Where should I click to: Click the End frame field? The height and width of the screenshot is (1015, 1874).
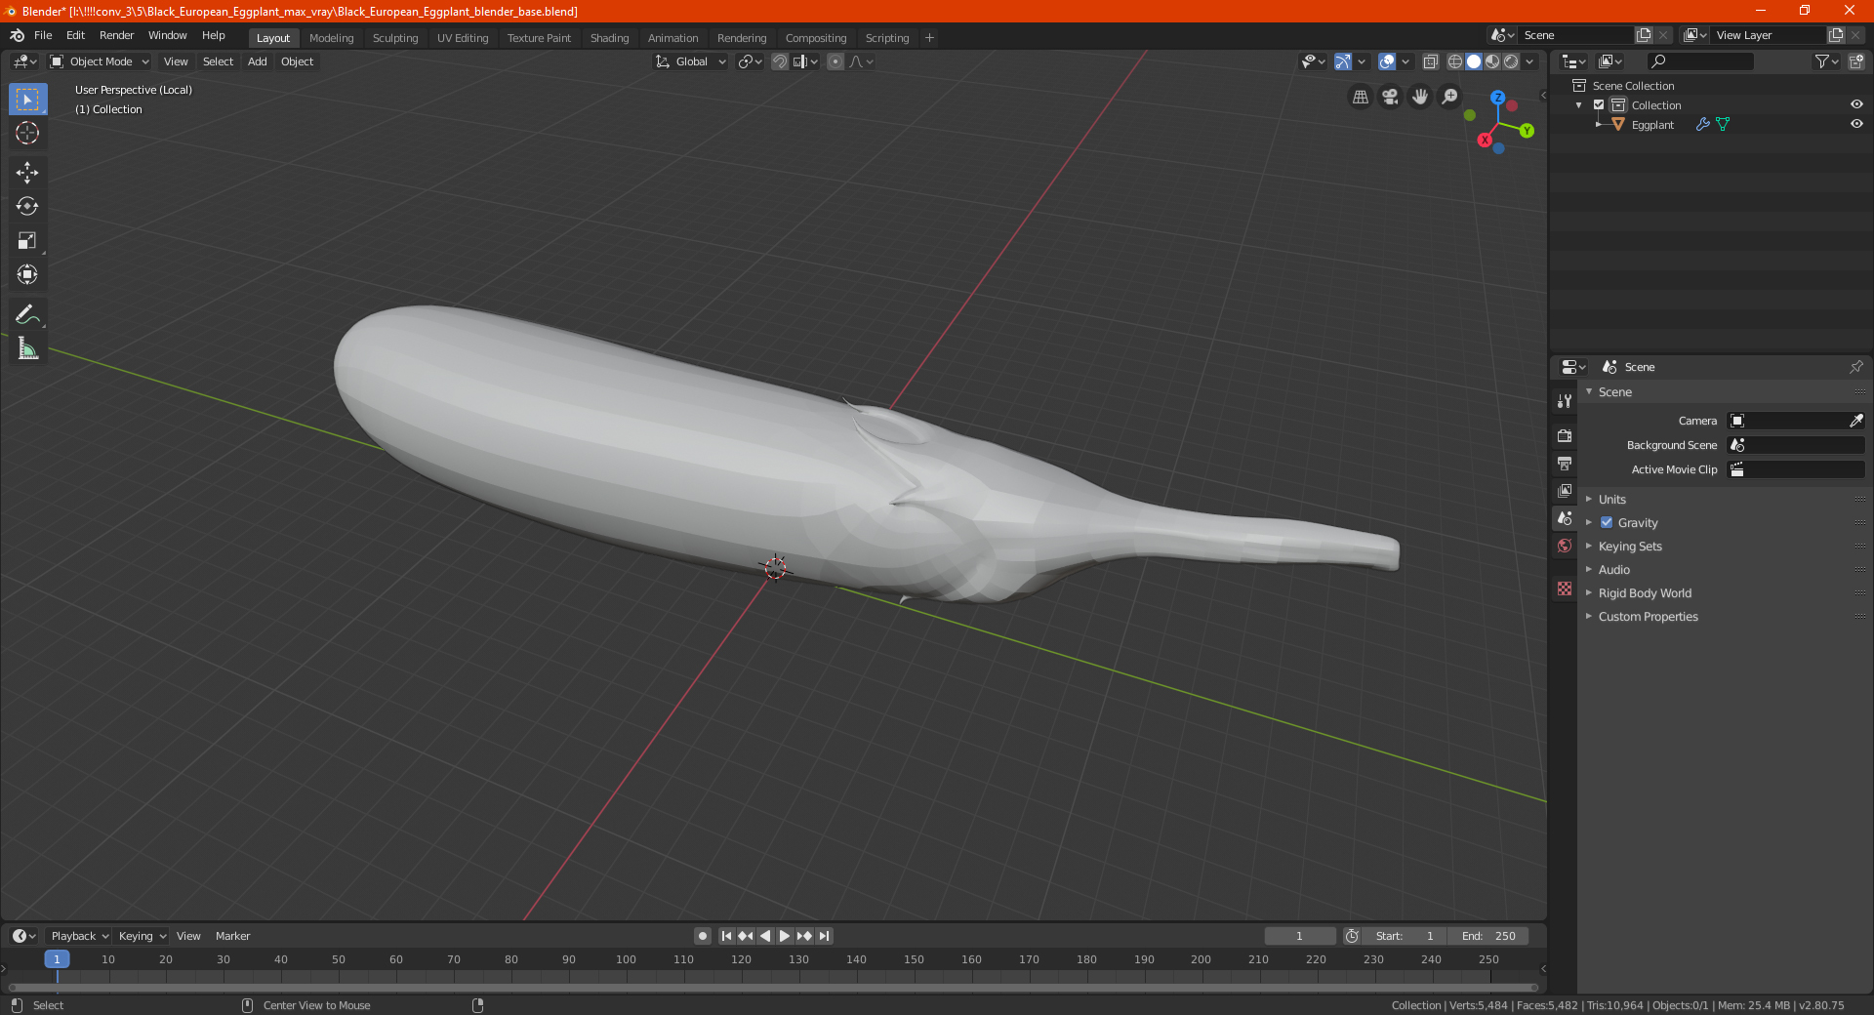click(1487, 936)
